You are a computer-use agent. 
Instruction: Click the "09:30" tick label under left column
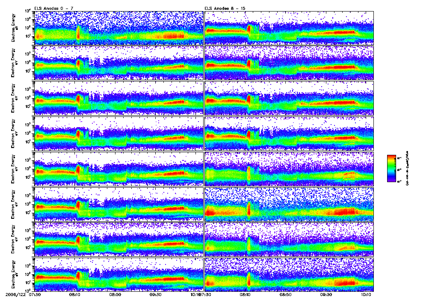point(155,294)
